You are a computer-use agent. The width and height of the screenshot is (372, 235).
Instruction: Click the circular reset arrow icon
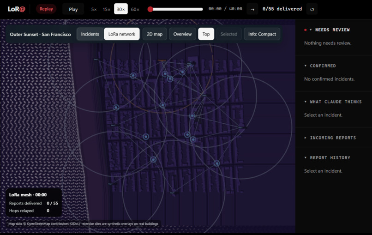click(312, 9)
